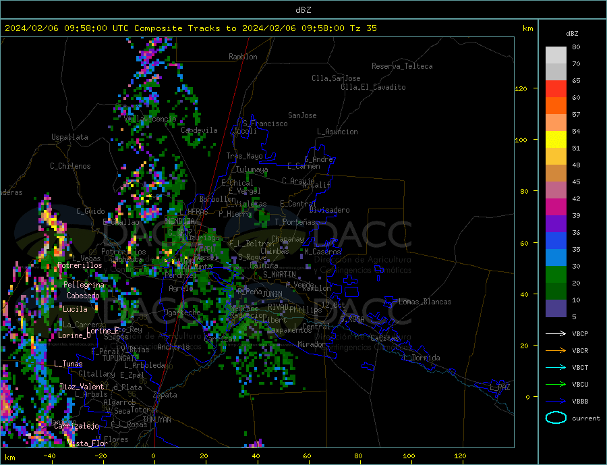
Task: Click the blue VBBB arrow legend icon
Action: [x=556, y=402]
